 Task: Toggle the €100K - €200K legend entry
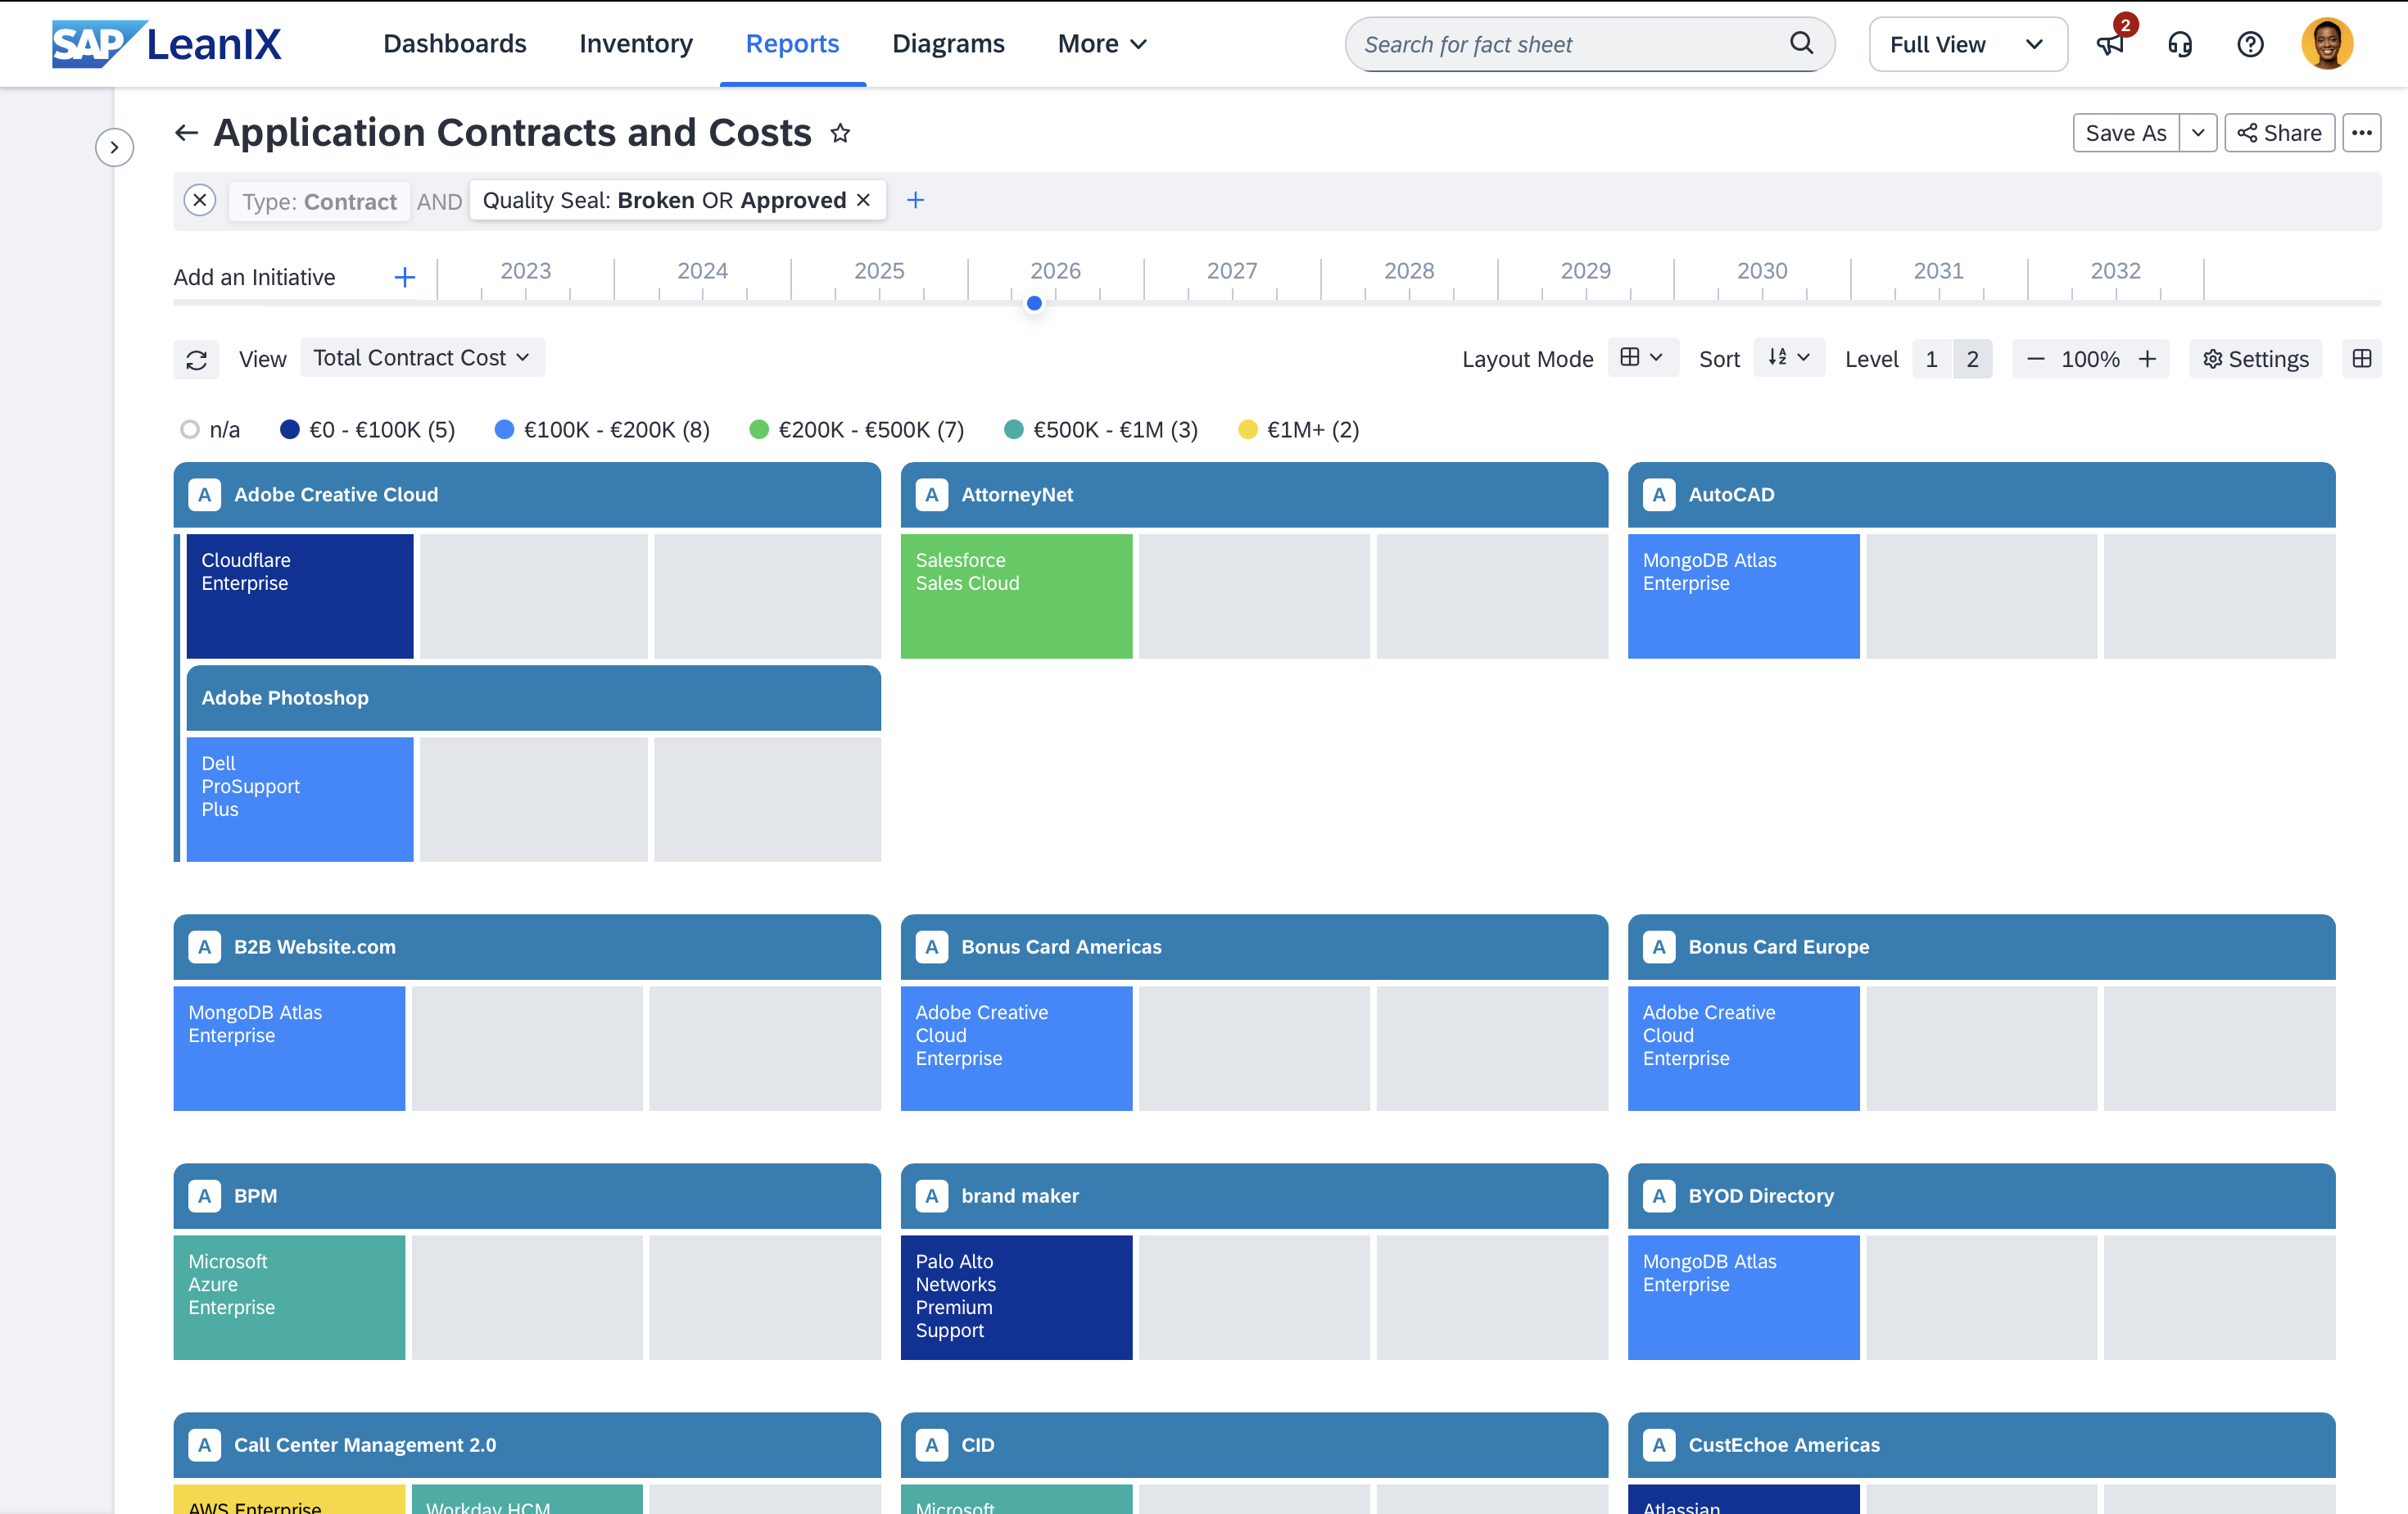(602, 429)
